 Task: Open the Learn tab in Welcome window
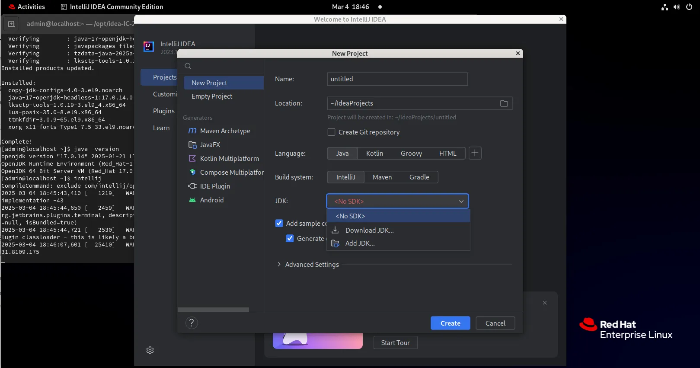[x=161, y=128]
